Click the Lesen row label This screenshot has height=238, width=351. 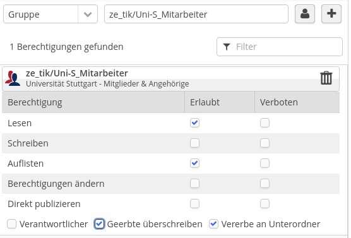pos(20,123)
